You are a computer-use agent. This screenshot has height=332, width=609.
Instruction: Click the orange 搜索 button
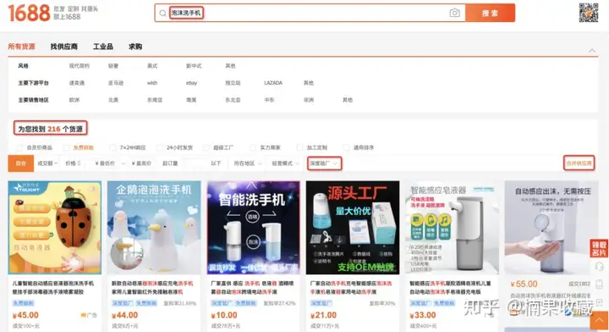coord(490,13)
